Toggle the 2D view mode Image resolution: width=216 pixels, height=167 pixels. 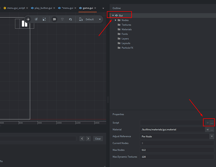click(54, 19)
